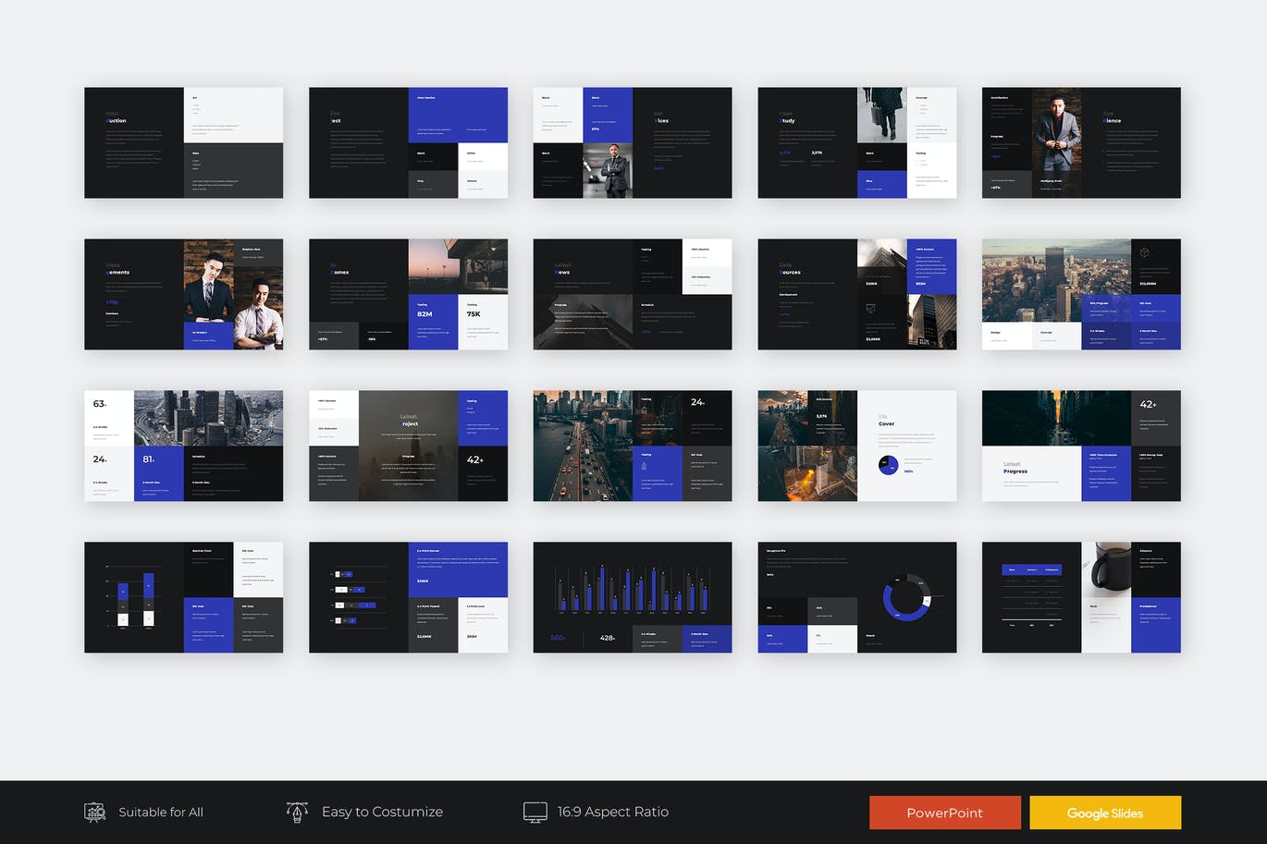Viewport: 1267px width, 844px height.
Task: Select the slide with 82M and 75K stats
Action: click(408, 294)
